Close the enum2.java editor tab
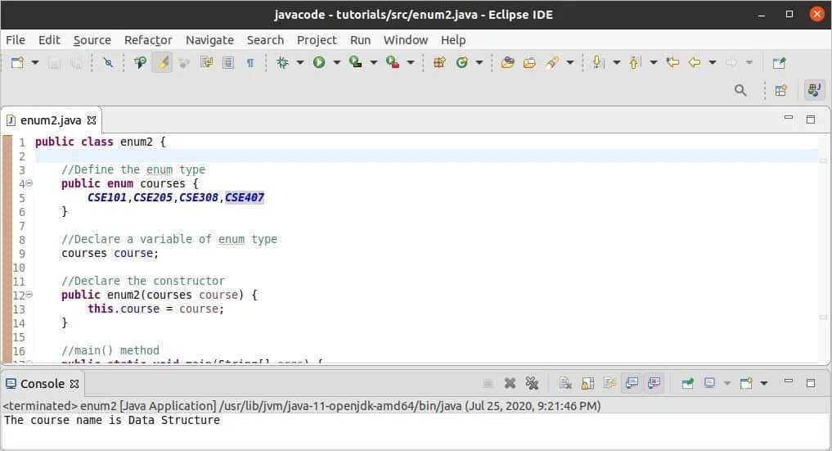832x451 pixels. 92,120
